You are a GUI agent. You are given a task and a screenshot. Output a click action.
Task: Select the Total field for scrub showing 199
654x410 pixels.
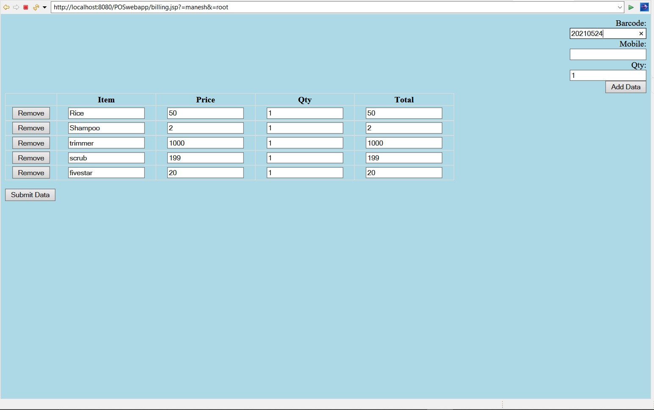click(403, 157)
